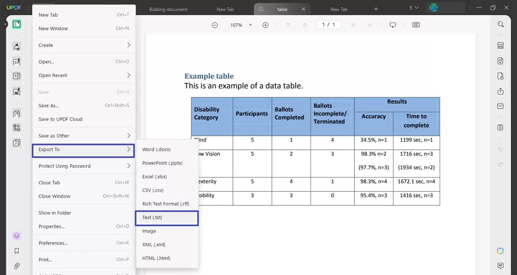Run OCR on the document
This screenshot has width=517, height=275.
click(500, 45)
